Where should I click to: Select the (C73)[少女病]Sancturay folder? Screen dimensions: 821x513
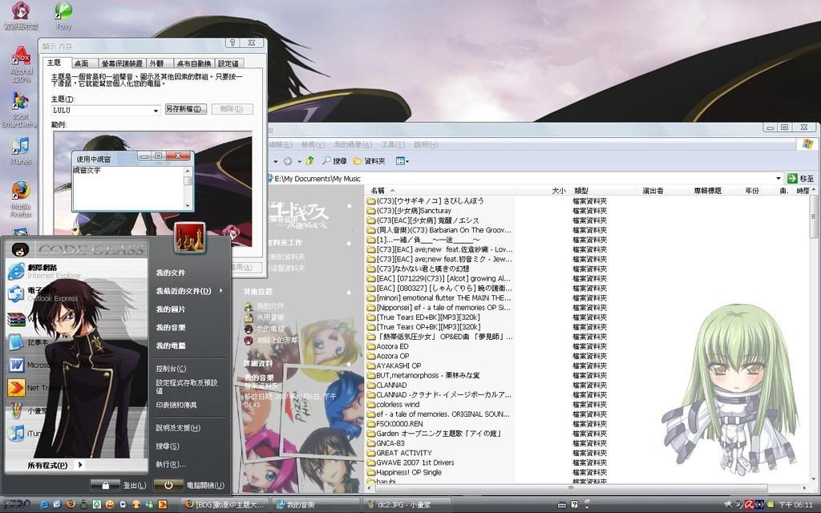pos(409,211)
